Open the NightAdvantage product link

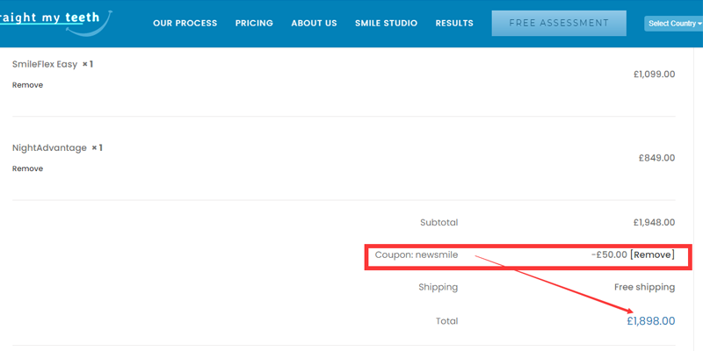tap(49, 148)
